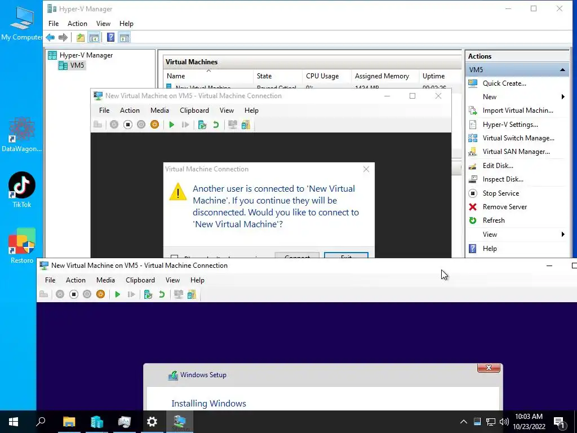Collapse the VM5 section in Actions pane
577x433 pixels.
pyautogui.click(x=562, y=69)
